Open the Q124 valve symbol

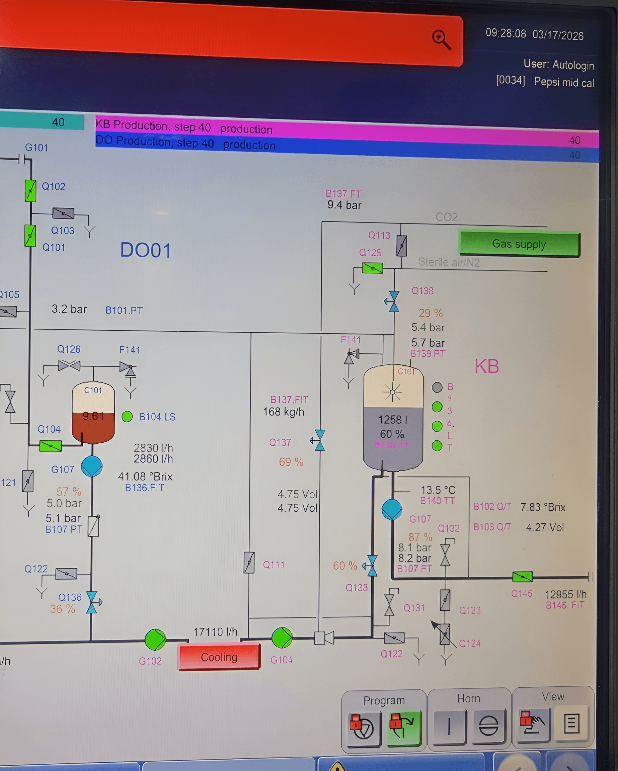point(445,634)
